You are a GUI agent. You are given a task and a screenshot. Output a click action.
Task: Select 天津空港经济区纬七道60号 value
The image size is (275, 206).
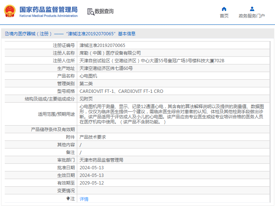[x=106, y=68]
